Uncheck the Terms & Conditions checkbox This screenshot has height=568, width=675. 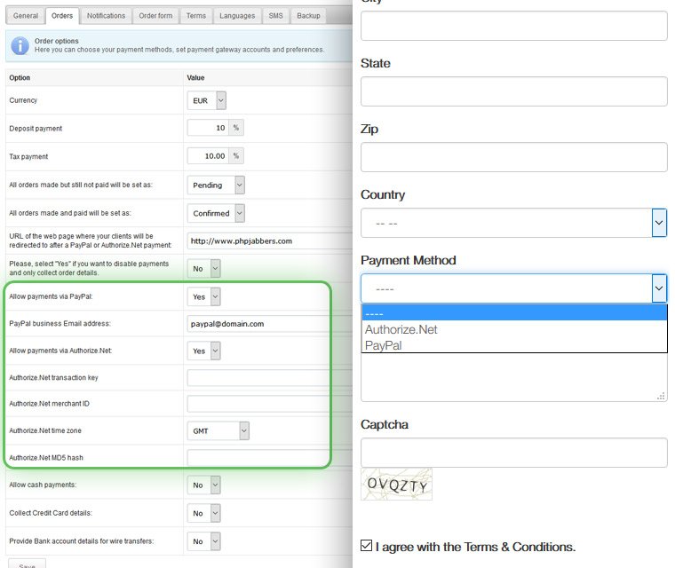coord(366,546)
